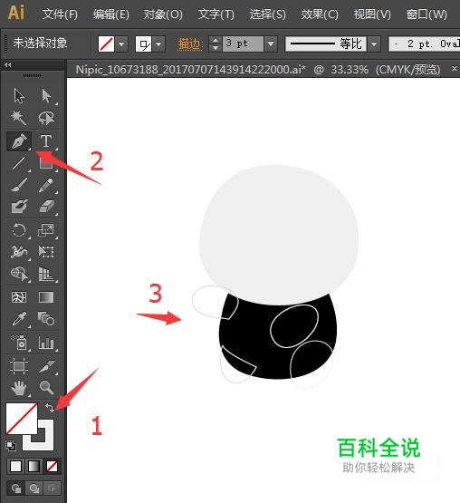This screenshot has height=503, width=460.
Task: Select the Blend tool
Action: pos(46,319)
